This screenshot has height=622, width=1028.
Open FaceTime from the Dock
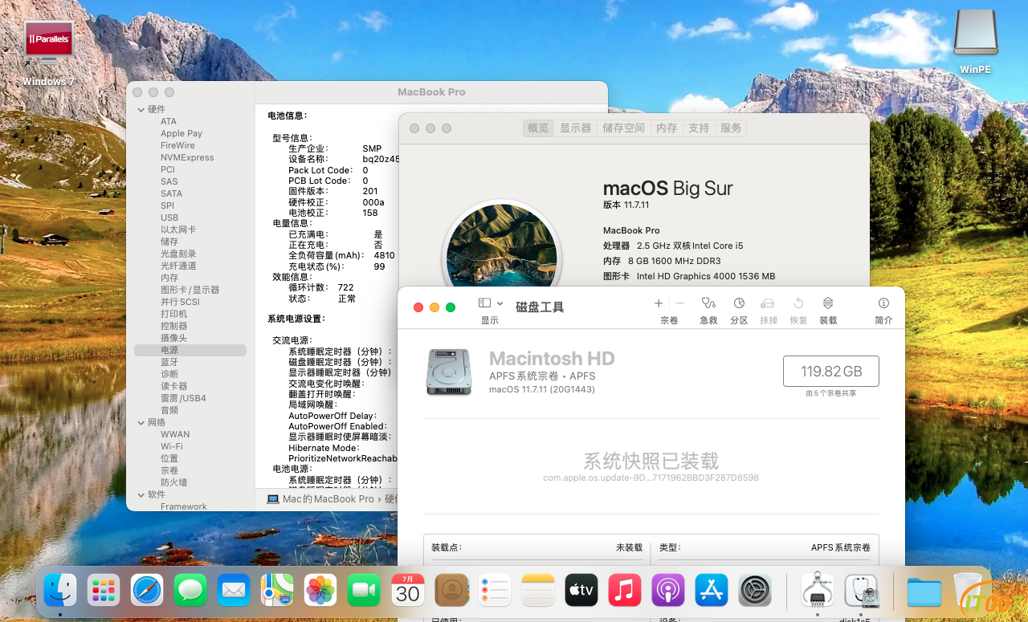[364, 591]
